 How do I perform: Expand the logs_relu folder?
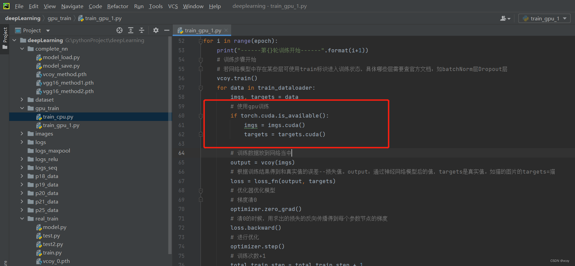[x=22, y=159]
